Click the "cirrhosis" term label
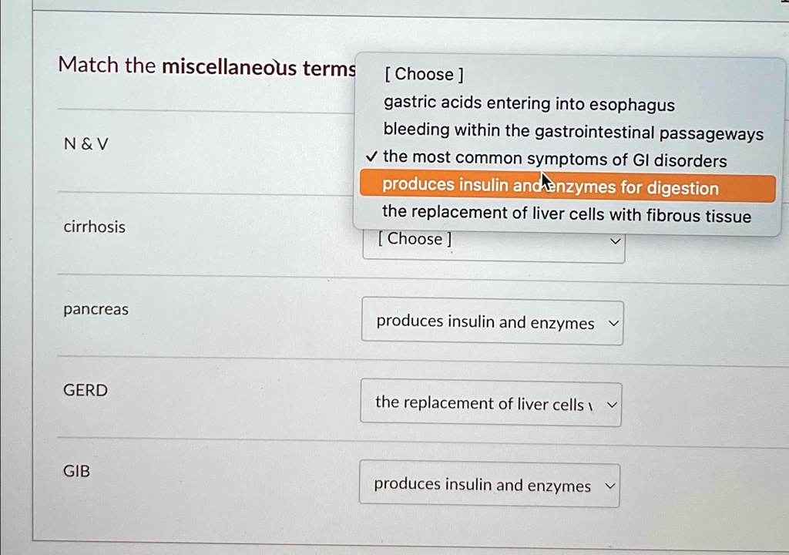The height and width of the screenshot is (555, 789). point(95,227)
